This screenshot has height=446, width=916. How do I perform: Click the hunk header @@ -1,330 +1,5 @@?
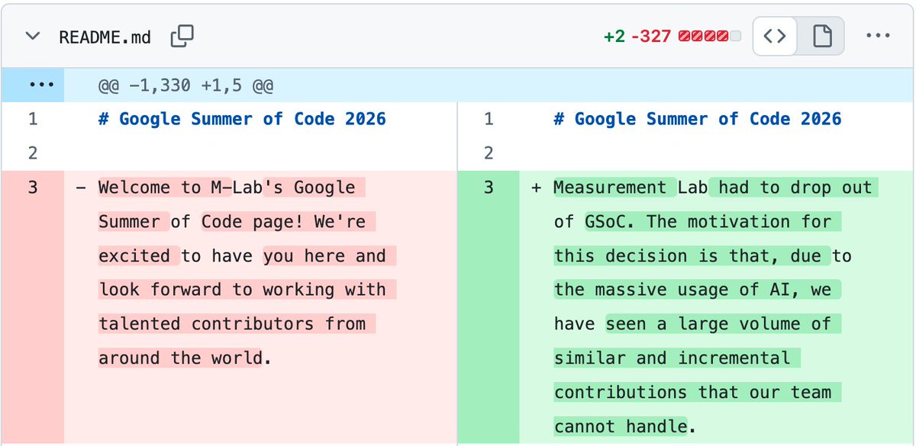(x=185, y=85)
